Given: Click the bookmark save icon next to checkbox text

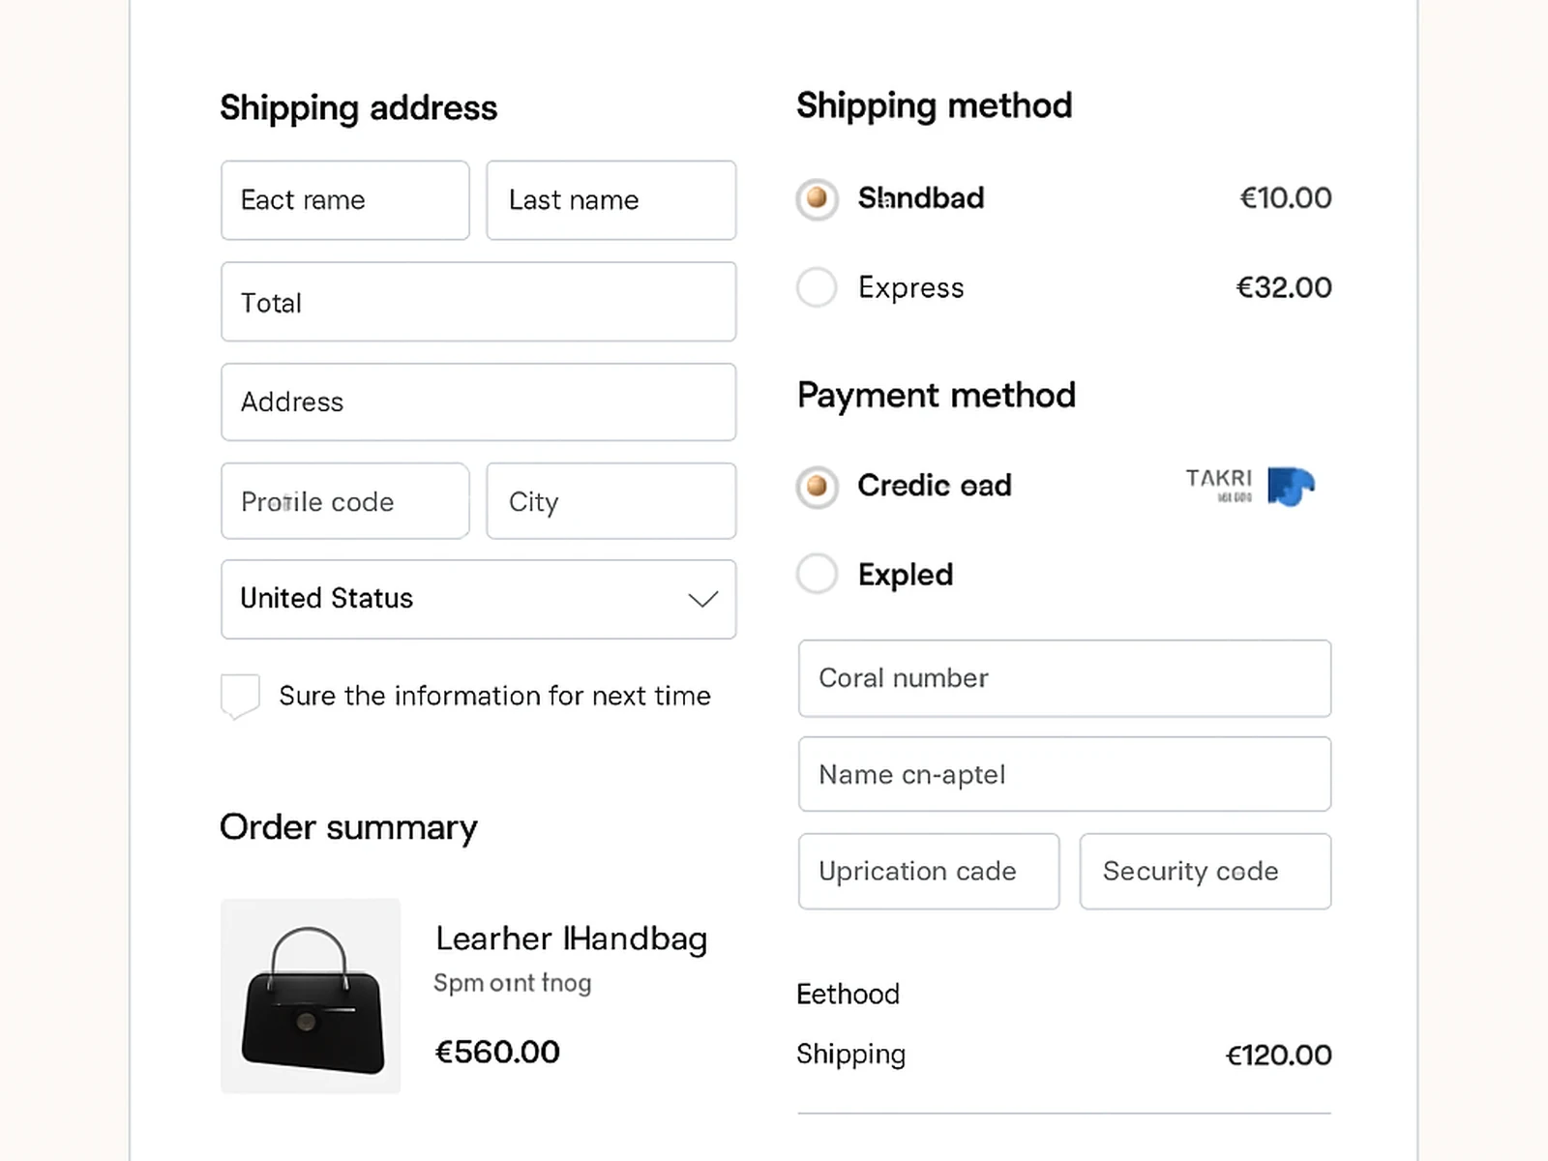Looking at the screenshot, I should tap(239, 695).
